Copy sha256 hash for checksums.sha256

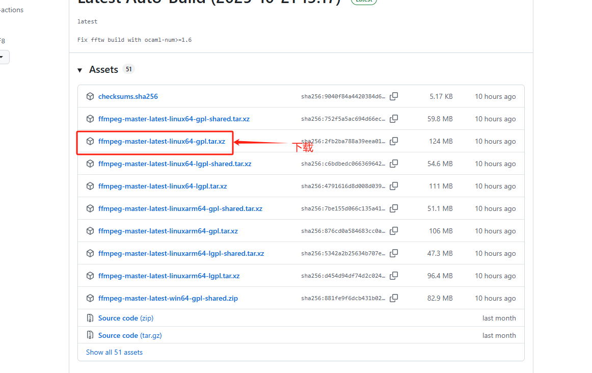point(394,96)
